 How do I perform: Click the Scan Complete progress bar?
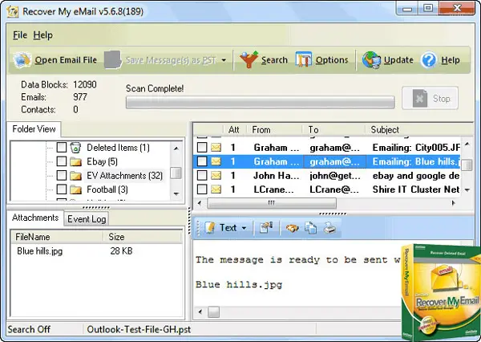click(260, 102)
